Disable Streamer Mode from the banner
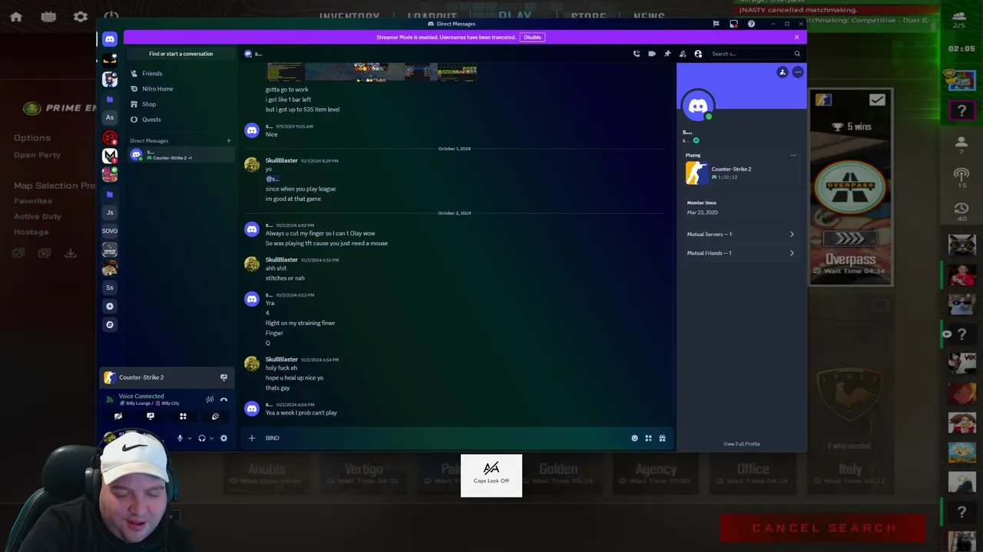The height and width of the screenshot is (552, 983). coord(532,37)
